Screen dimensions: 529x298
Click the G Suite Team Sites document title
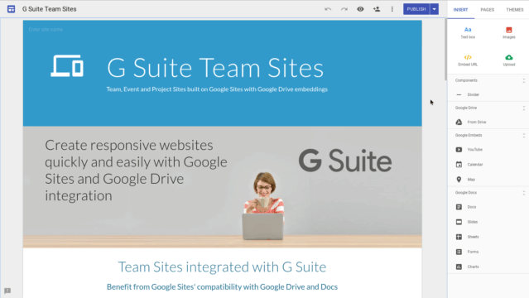pyautogui.click(x=49, y=9)
